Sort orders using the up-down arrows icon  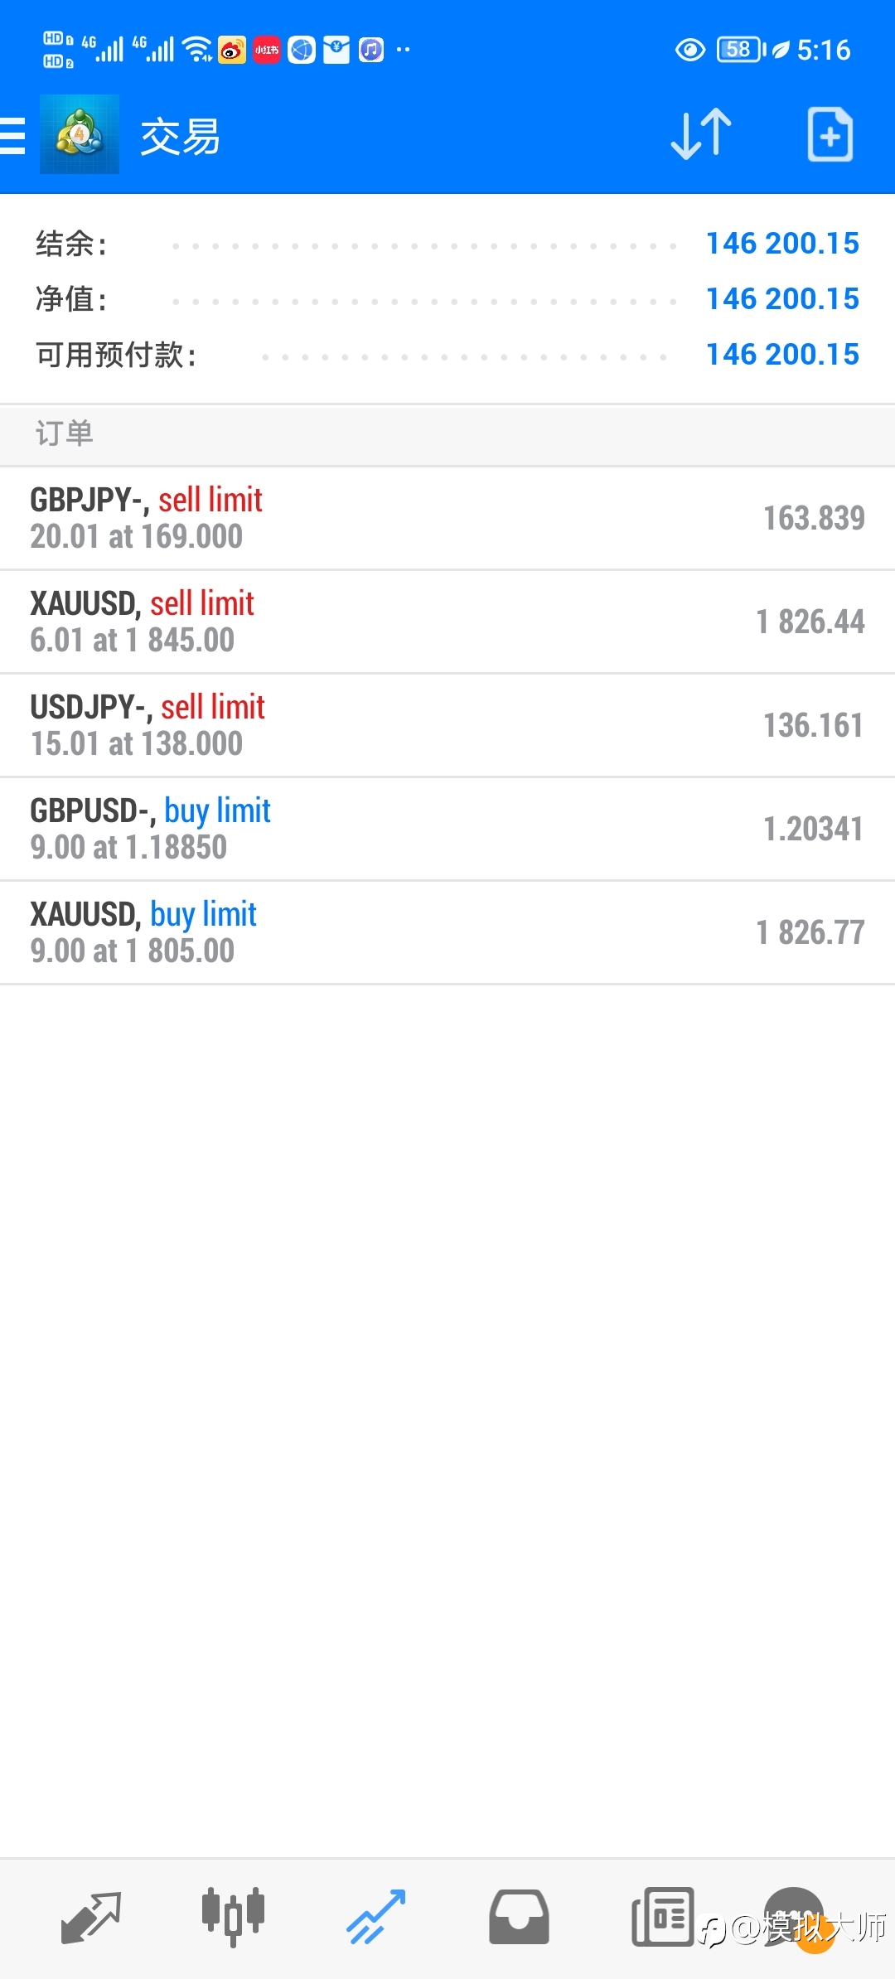coord(701,134)
